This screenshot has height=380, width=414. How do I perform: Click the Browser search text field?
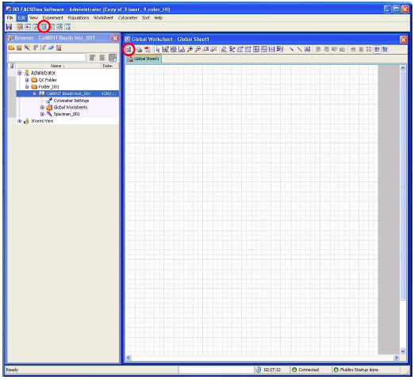[47, 57]
